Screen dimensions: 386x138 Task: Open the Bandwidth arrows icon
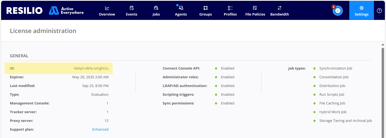coord(279,8)
